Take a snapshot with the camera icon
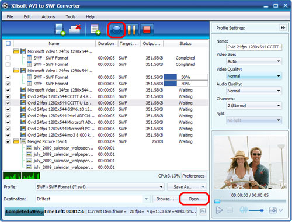 pos(273,210)
